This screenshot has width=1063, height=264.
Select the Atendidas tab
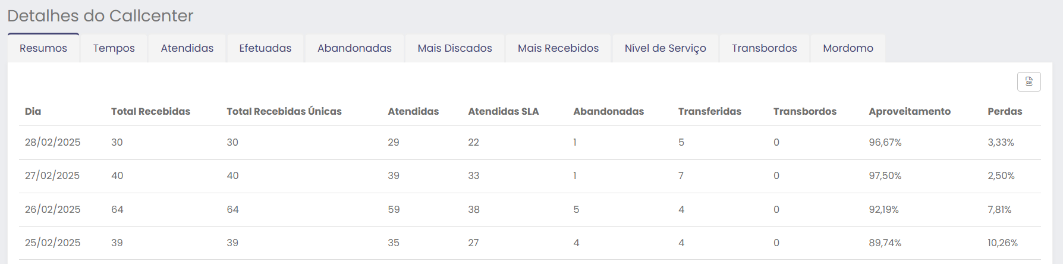point(187,48)
